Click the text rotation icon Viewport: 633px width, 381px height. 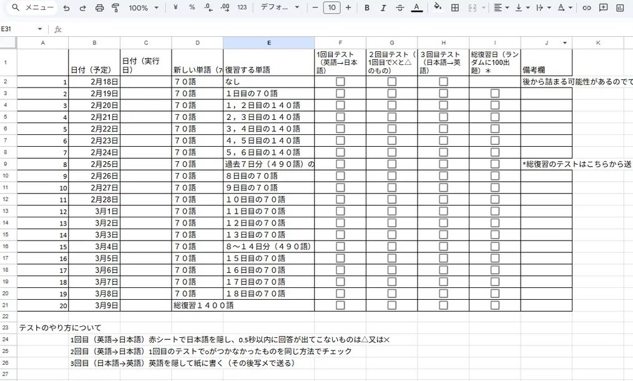561,7
